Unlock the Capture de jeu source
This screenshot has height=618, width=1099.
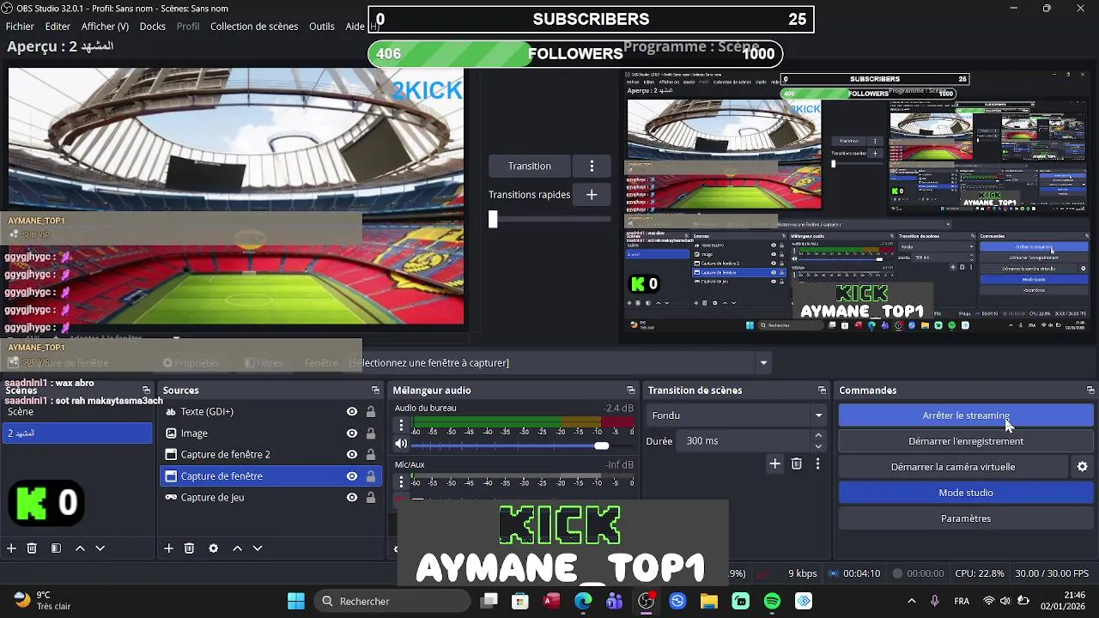pos(371,498)
